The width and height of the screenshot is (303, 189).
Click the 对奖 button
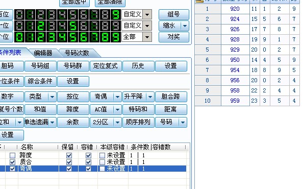[x=174, y=37]
